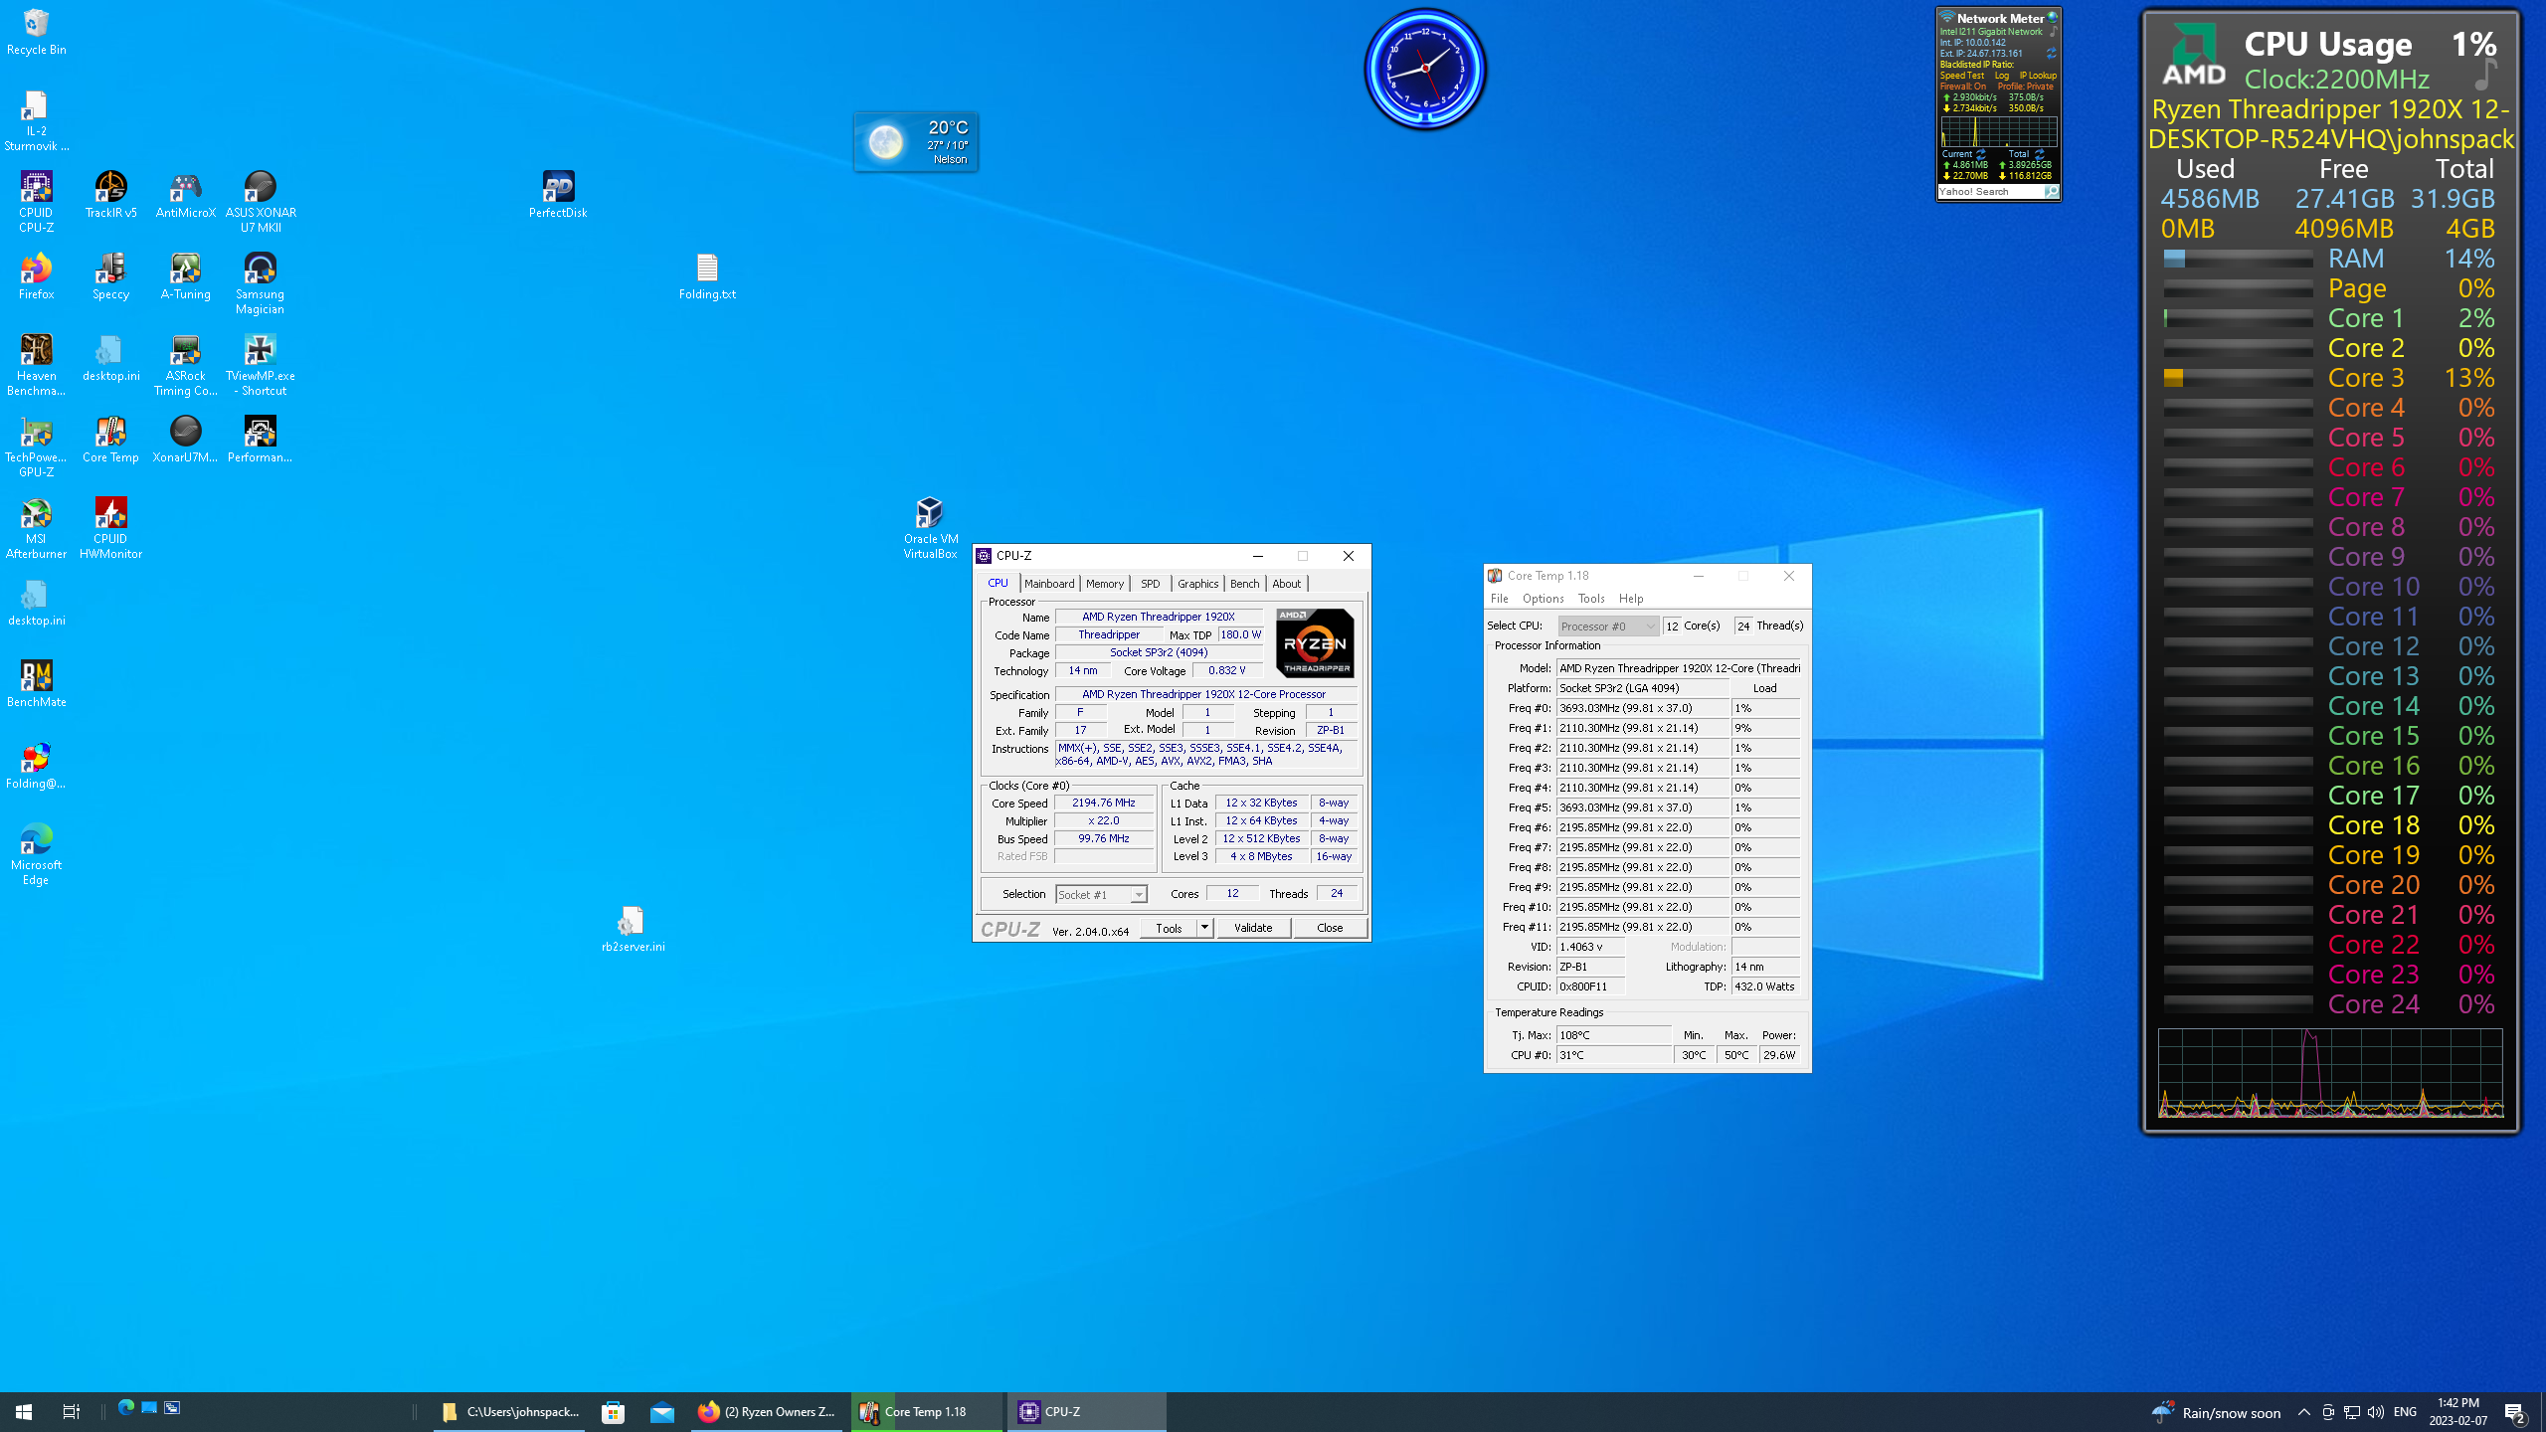The width and height of the screenshot is (2546, 1432).
Task: Open Options menu in Core Temp
Action: pos(1543,599)
